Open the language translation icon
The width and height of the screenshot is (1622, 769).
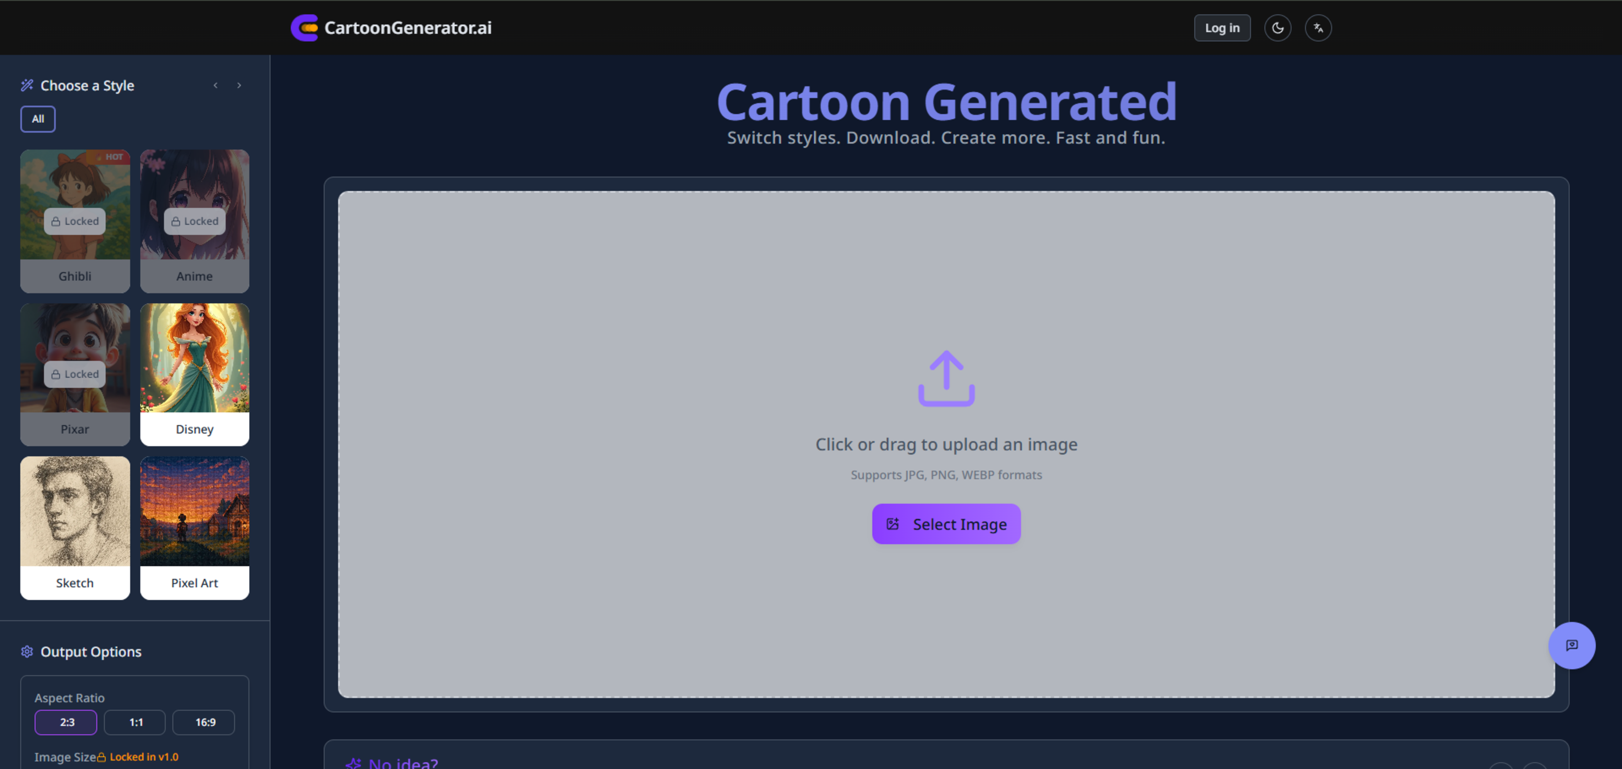1317,28
